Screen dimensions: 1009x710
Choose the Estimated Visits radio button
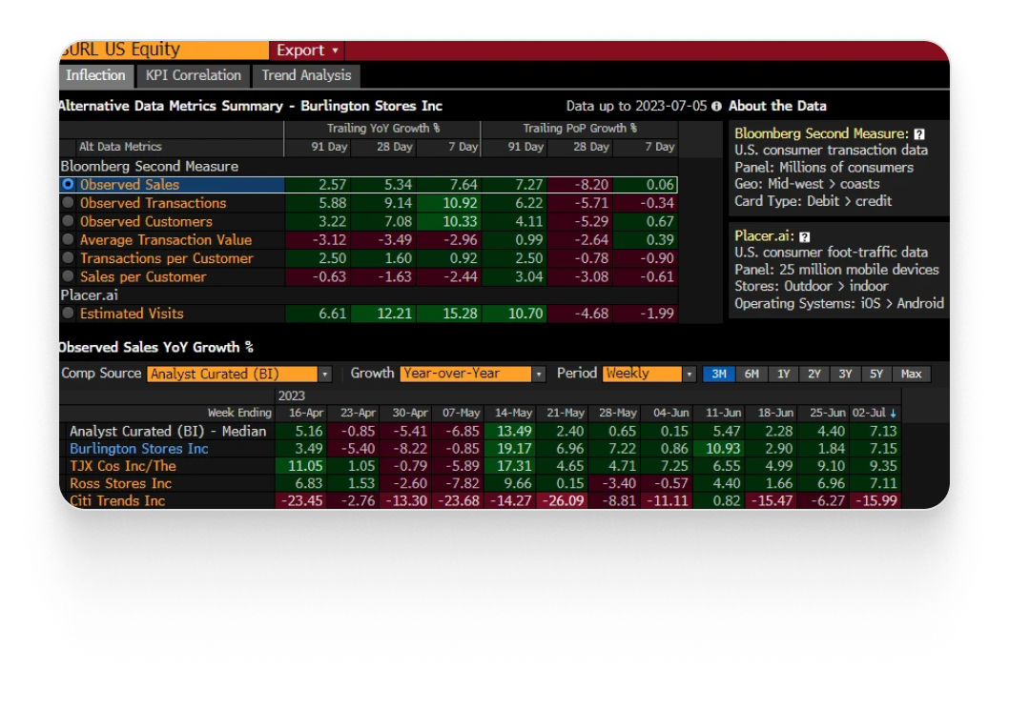coord(68,314)
